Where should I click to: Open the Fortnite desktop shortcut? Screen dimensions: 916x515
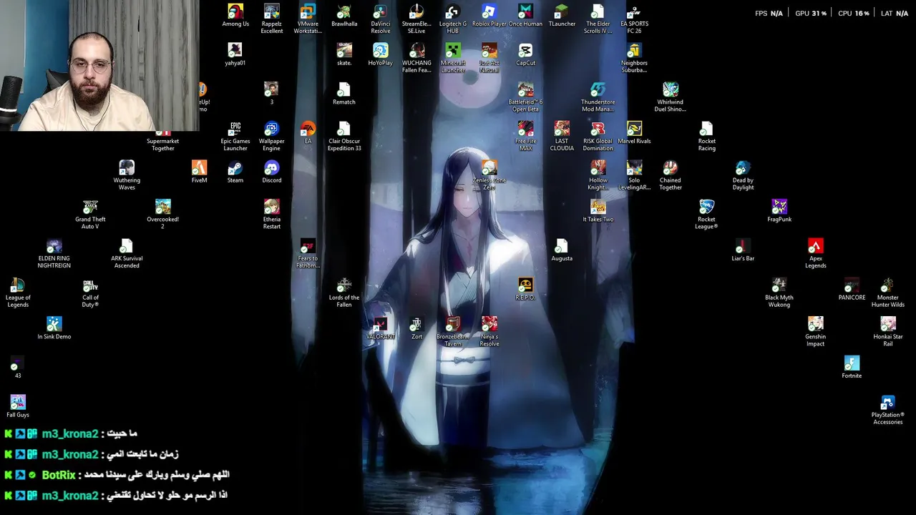point(852,368)
